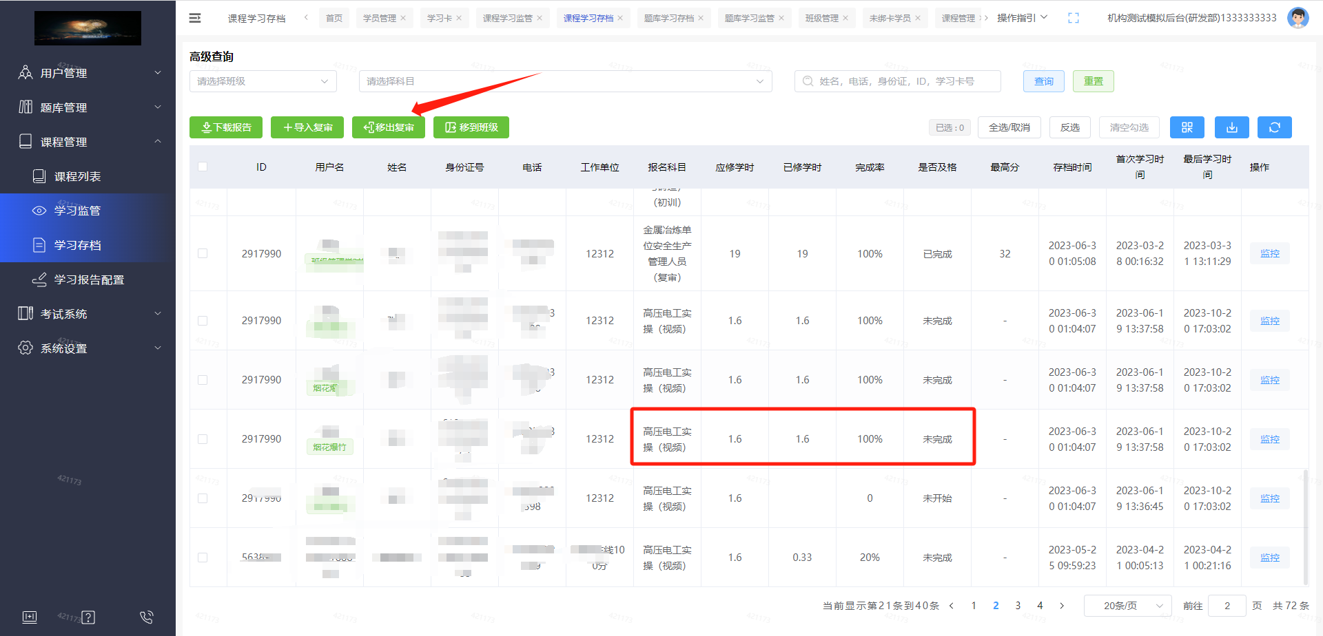The height and width of the screenshot is (636, 1323).
Task: Click the fullscreen toggle icon in header
Action: [1074, 18]
